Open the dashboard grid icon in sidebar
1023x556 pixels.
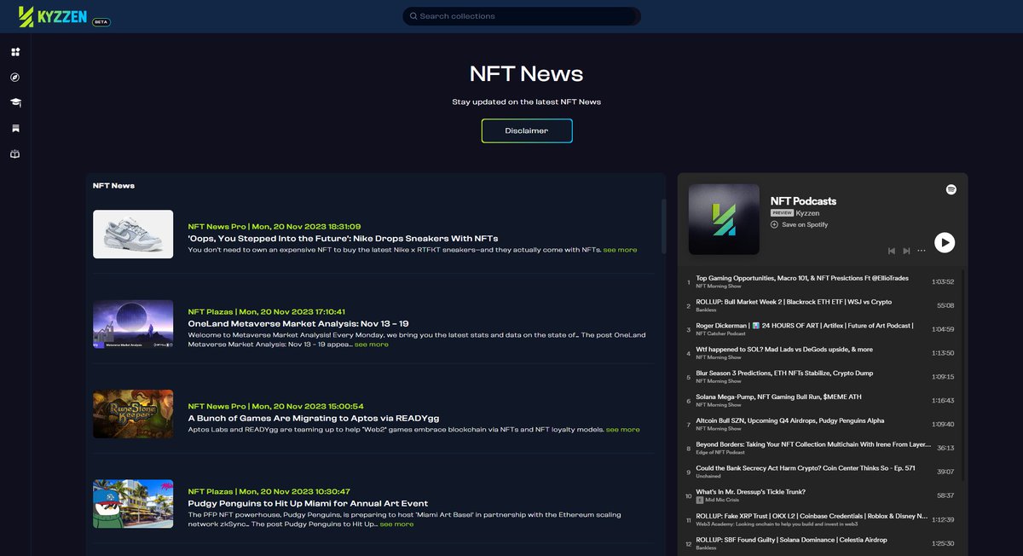click(15, 52)
